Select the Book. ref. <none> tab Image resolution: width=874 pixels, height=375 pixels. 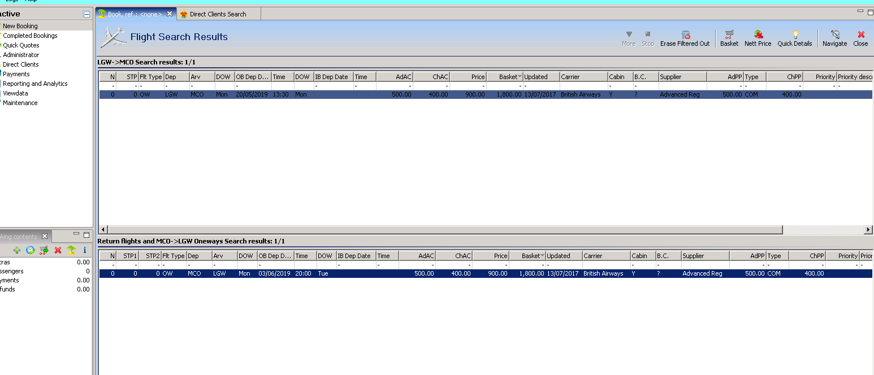[x=135, y=14]
